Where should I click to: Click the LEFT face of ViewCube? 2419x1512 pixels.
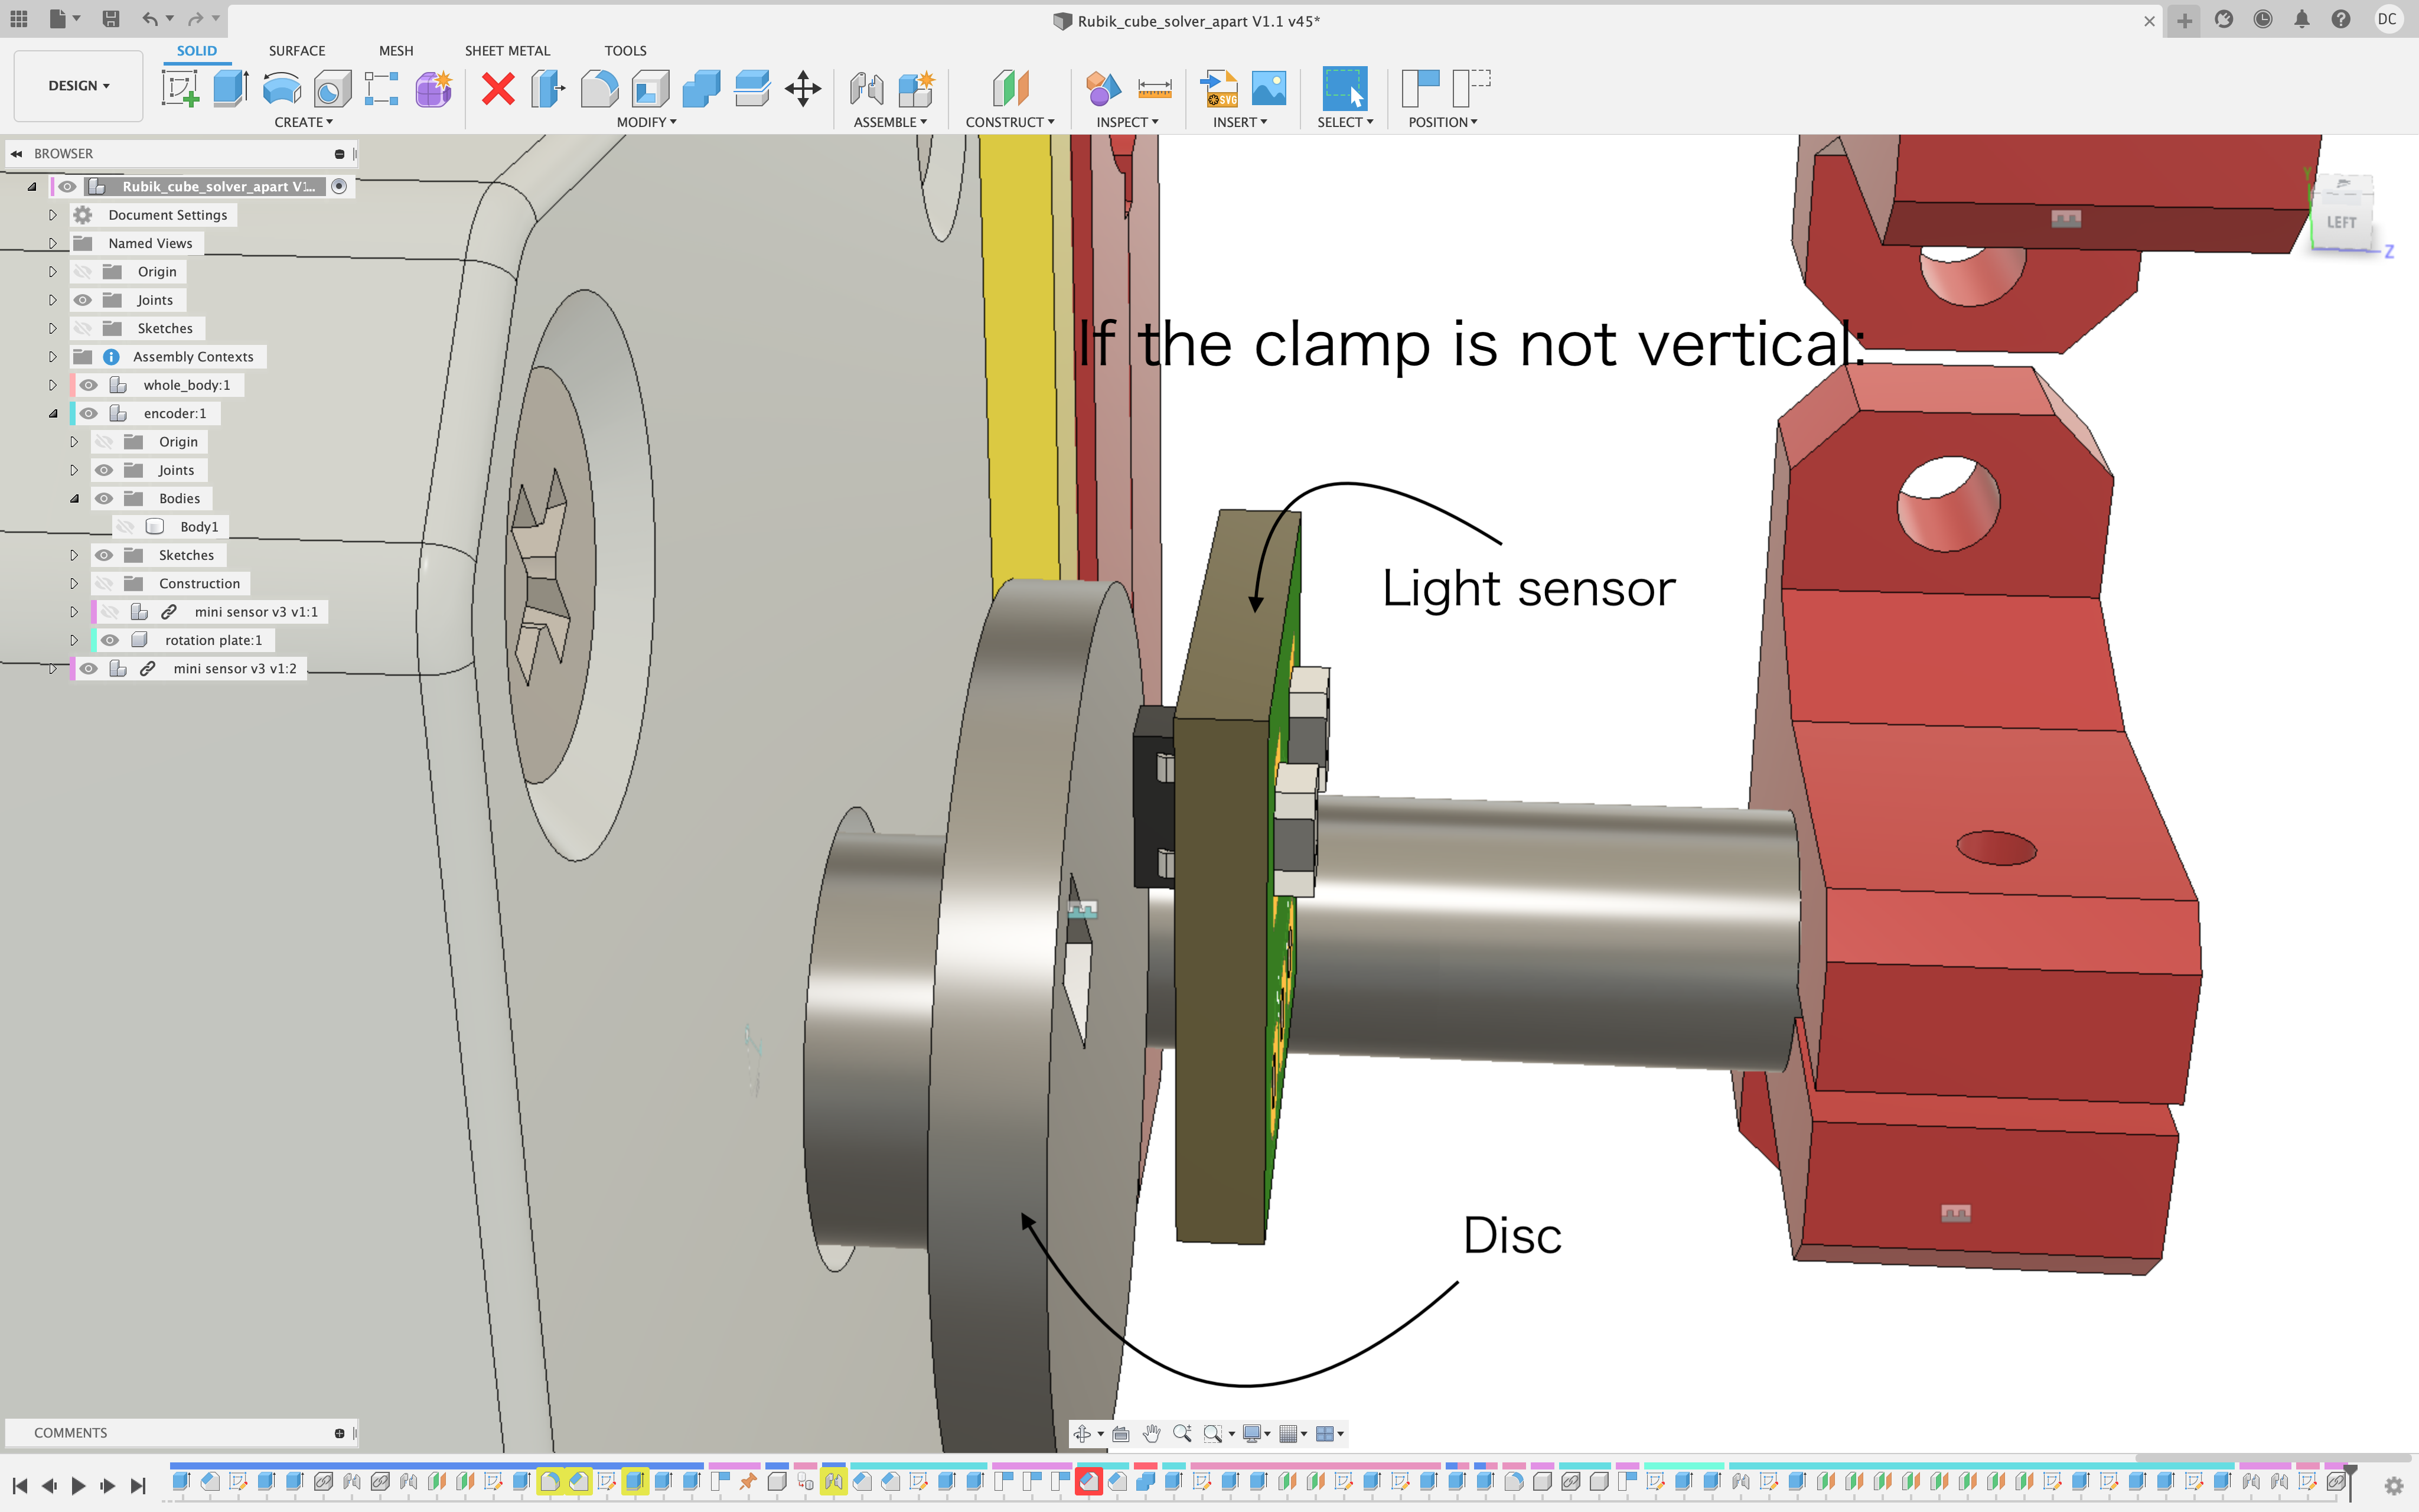(x=2341, y=222)
